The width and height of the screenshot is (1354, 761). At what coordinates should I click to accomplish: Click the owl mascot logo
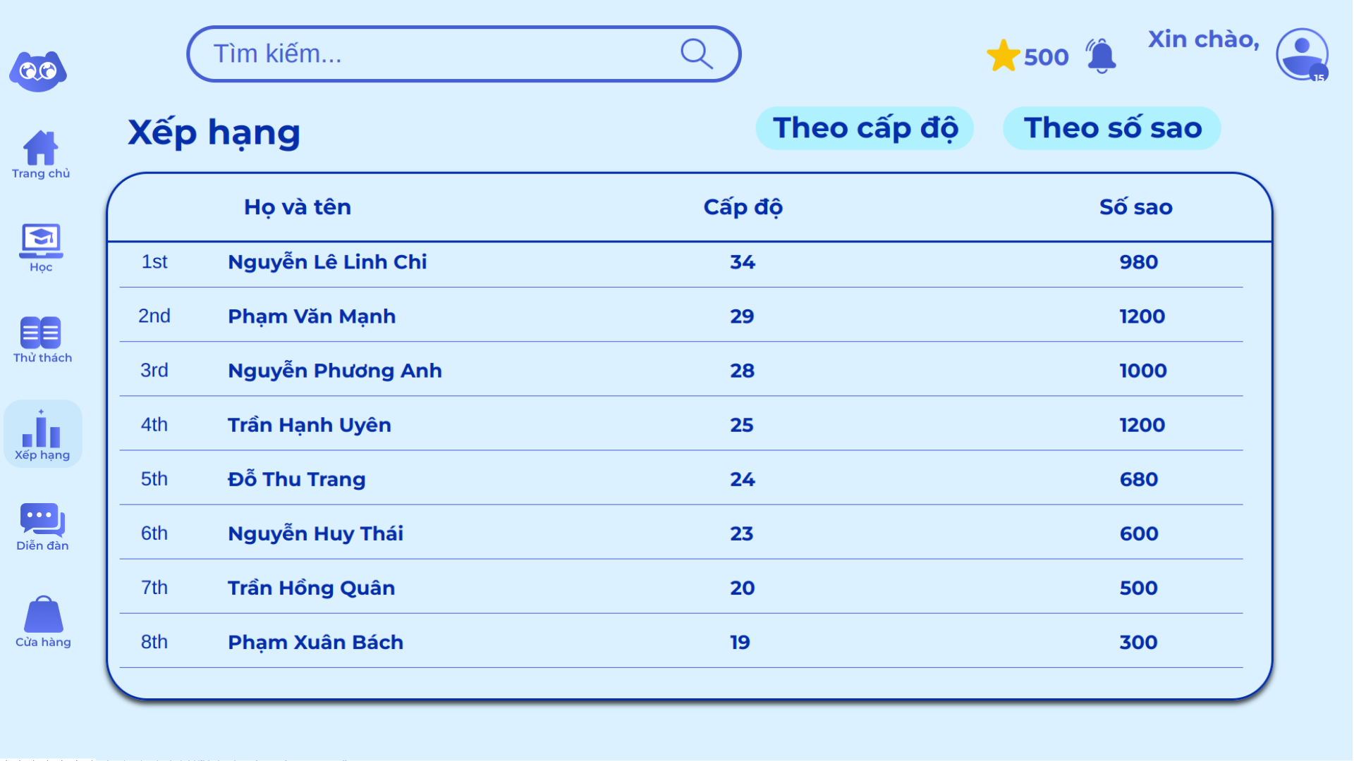pos(38,70)
